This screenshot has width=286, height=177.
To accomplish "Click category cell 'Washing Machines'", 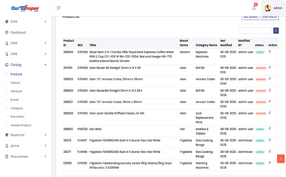I will pos(202,165).
